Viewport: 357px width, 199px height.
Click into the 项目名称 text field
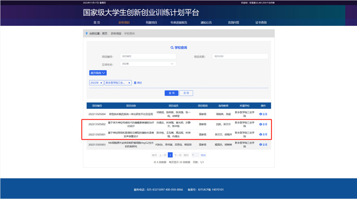point(240,56)
